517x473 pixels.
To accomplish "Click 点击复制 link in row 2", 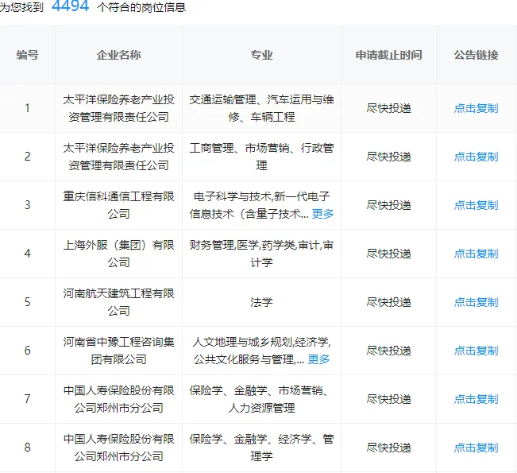I will 476,157.
